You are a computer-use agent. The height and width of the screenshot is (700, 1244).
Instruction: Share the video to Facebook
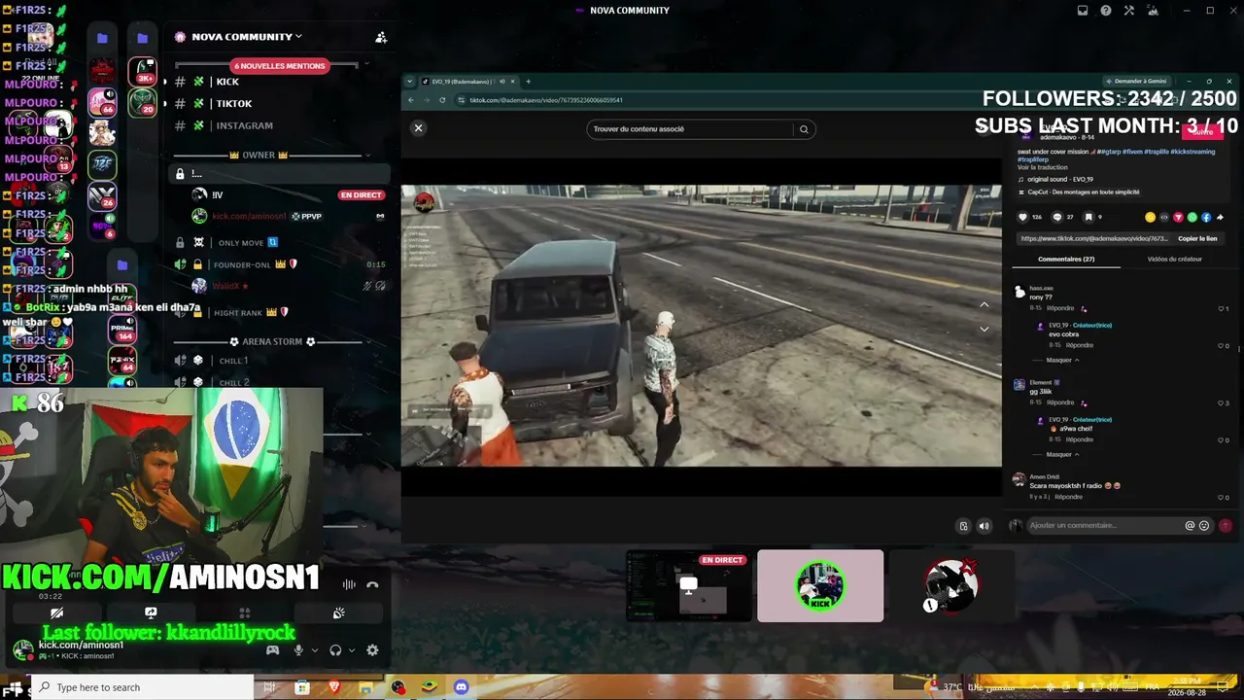coord(1206,218)
